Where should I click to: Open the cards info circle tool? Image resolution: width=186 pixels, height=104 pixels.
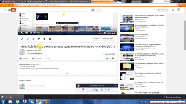tap(44, 39)
